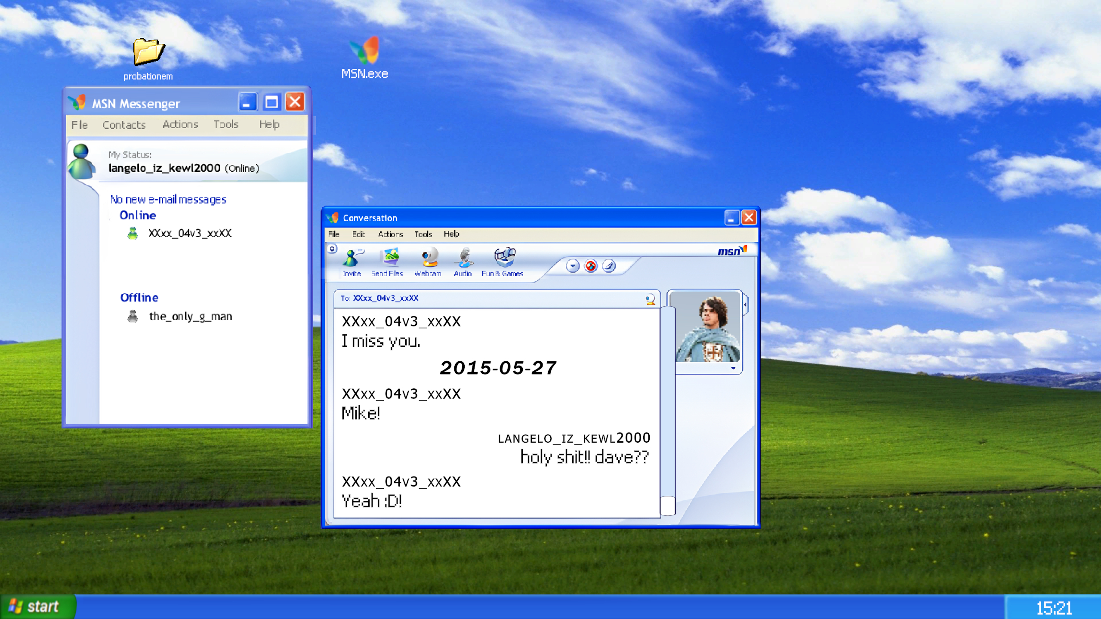Collapse the display picture side panel arrow
This screenshot has width=1101, height=619.
[x=745, y=305]
